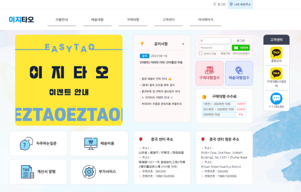The image size is (301, 192).
Task: Click into the Password input field
Action: click(x=215, y=48)
